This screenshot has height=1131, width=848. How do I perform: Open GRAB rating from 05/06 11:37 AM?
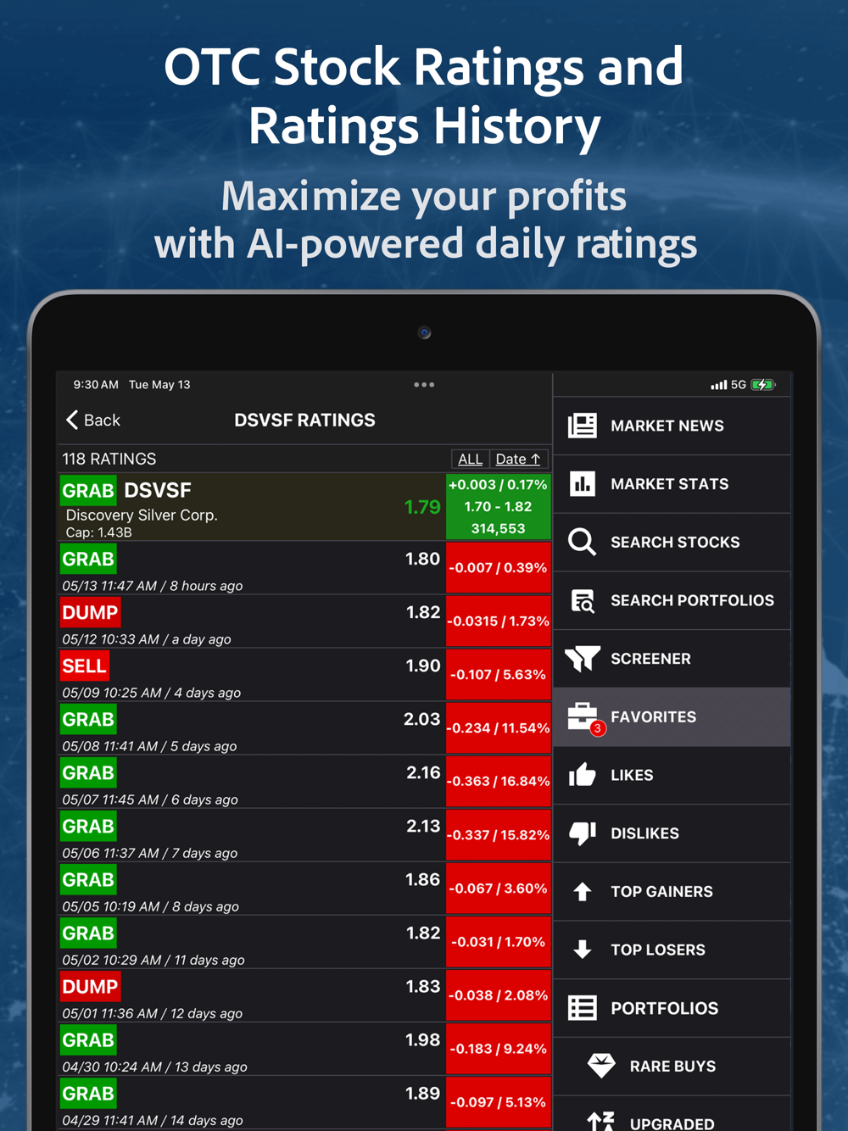pyautogui.click(x=304, y=835)
